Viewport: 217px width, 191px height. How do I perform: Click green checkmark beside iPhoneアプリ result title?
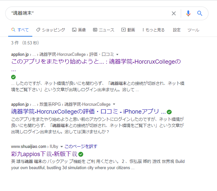(x=169, y=112)
